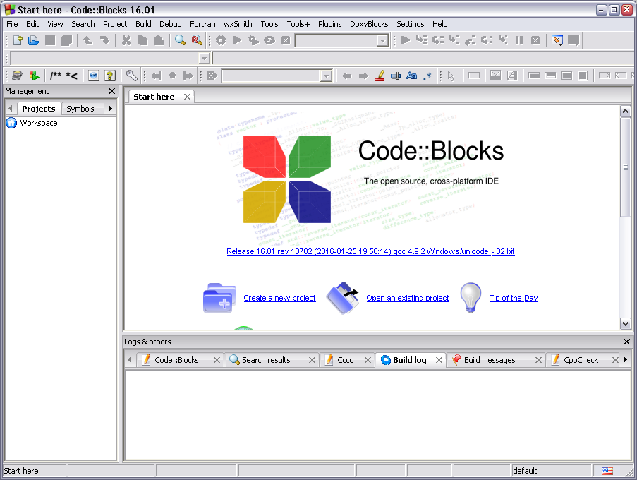This screenshot has height=480, width=637.
Task: Click the DoxyBlocks extract documentation icon
Action: [x=34, y=76]
